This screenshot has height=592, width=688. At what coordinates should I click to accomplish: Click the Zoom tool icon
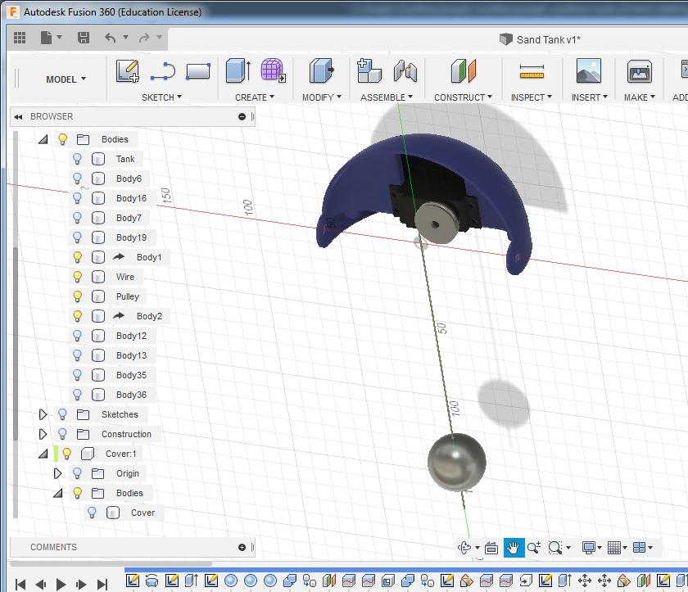[x=533, y=547]
